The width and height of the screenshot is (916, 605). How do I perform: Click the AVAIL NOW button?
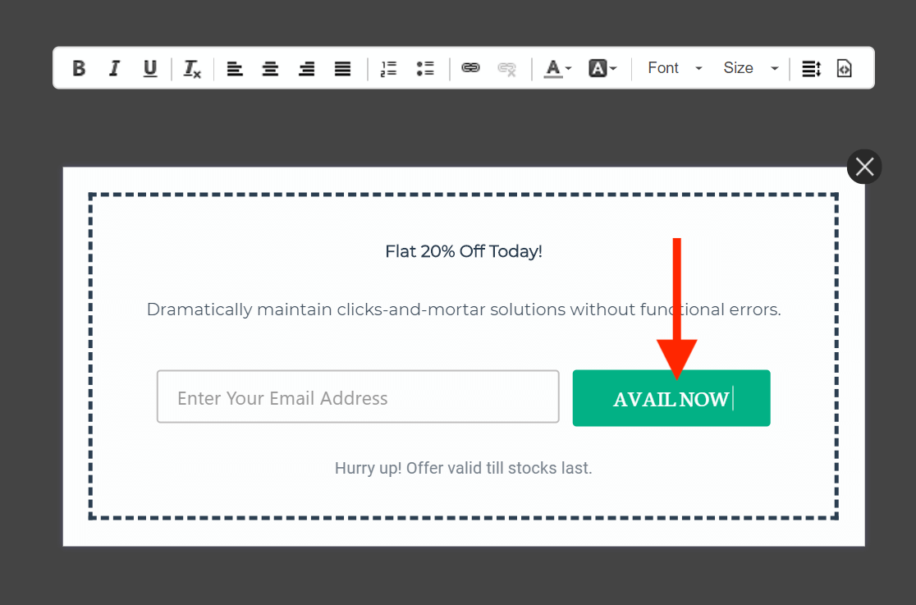pos(671,398)
